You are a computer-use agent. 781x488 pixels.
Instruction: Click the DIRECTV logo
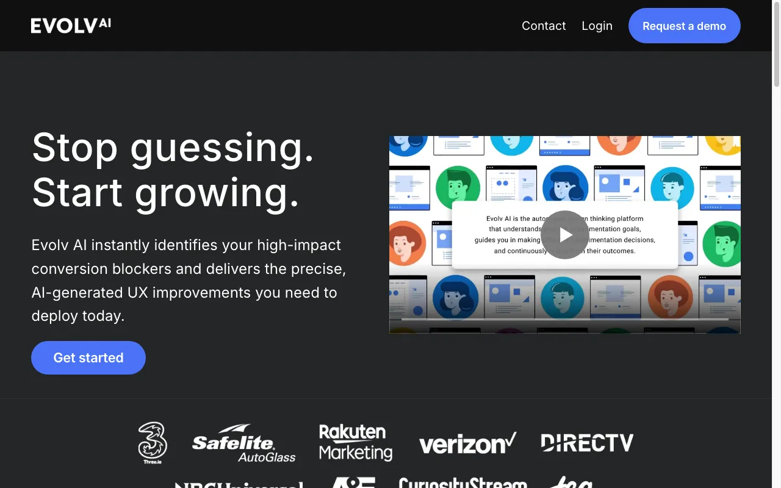point(587,443)
